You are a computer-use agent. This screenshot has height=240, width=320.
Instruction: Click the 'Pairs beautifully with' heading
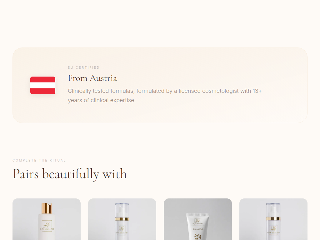[70, 174]
